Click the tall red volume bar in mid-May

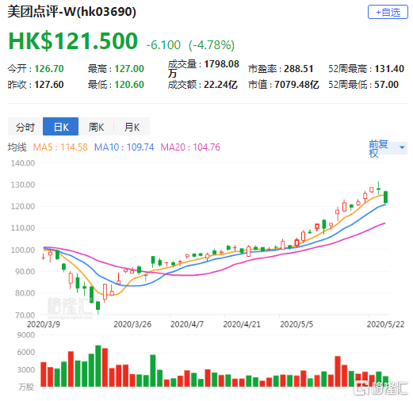pyautogui.click(x=338, y=372)
